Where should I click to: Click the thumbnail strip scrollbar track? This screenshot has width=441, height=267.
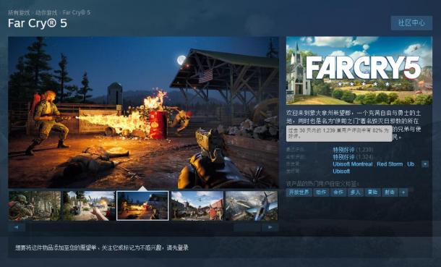[x=143, y=227]
